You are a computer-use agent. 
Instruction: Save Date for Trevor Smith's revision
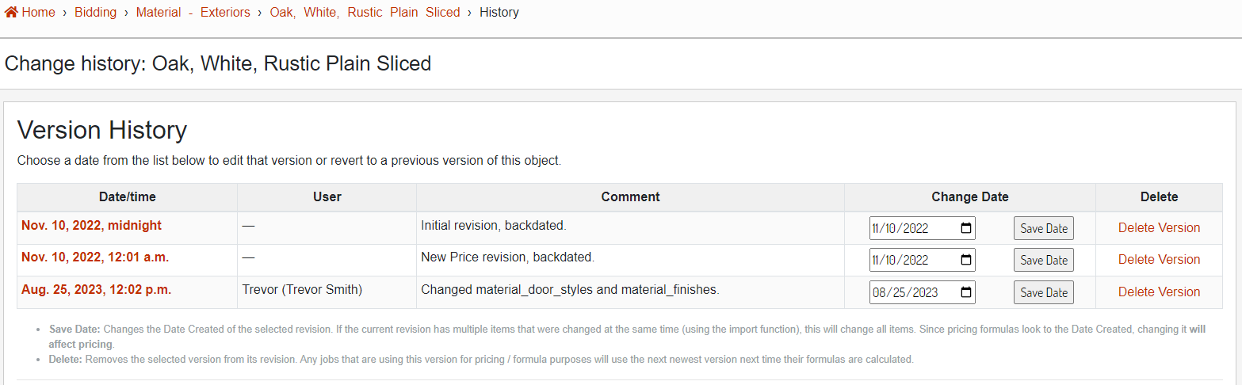point(1043,292)
